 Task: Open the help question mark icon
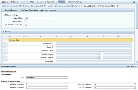coord(134,2)
